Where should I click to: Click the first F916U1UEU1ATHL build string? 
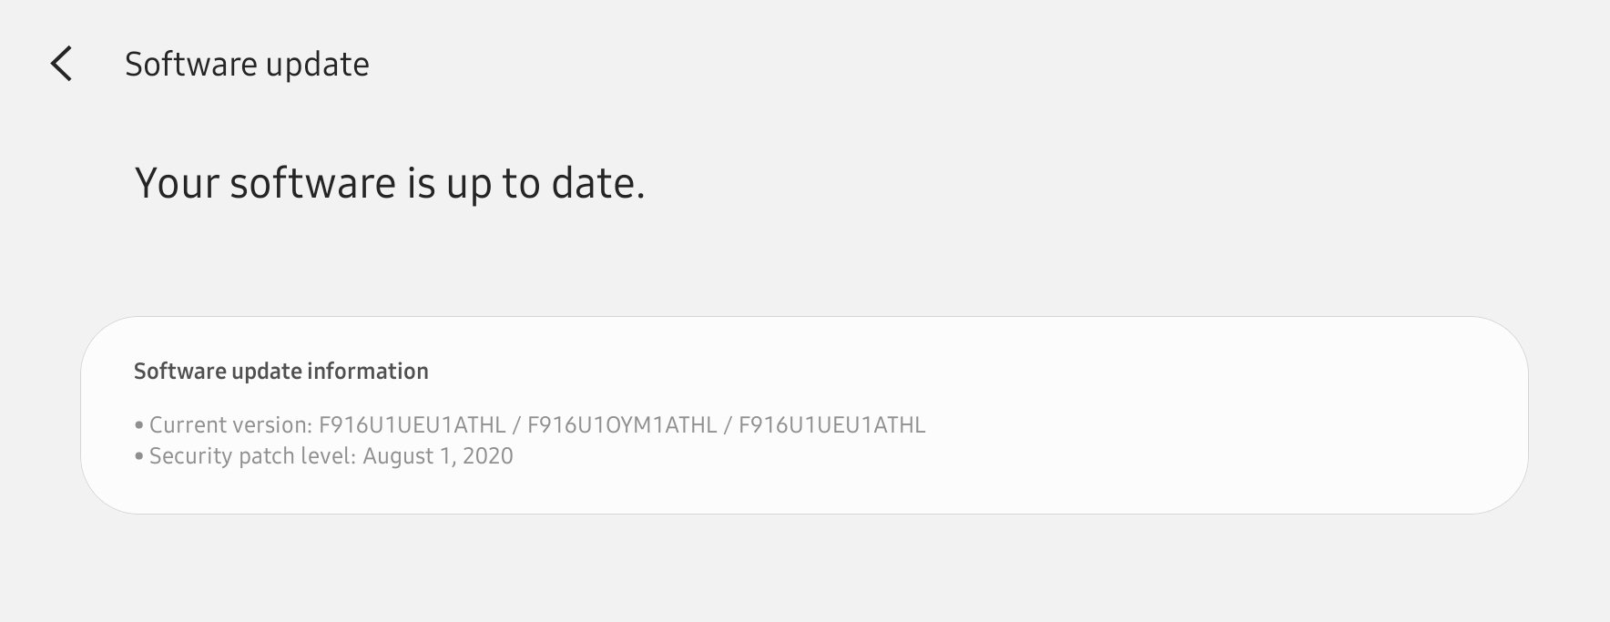[x=412, y=425]
